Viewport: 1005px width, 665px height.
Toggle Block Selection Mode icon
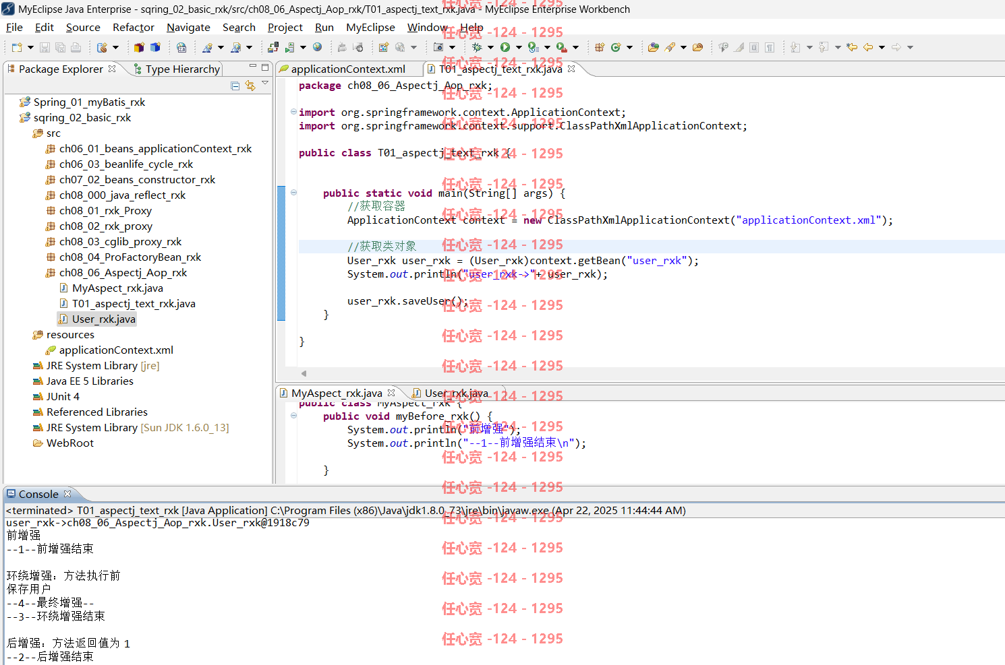754,47
